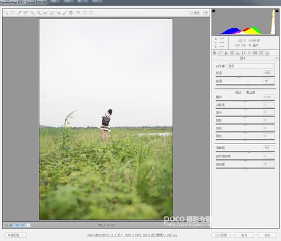Screen dimensions: 281x241
Task: Select the Zoom tool magnifier
Action: [x=6, y=13]
